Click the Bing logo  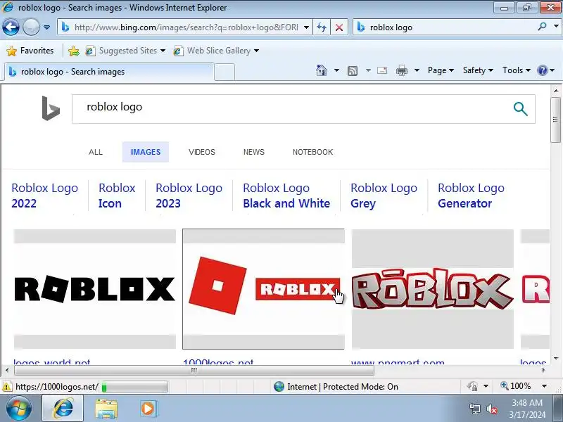pyautogui.click(x=51, y=108)
